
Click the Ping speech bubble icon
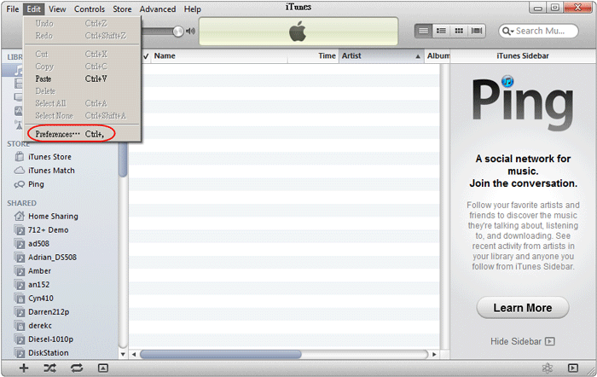[x=19, y=184]
